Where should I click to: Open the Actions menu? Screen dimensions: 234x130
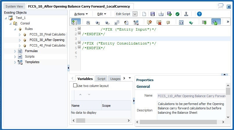pyautogui.click(x=81, y=14)
